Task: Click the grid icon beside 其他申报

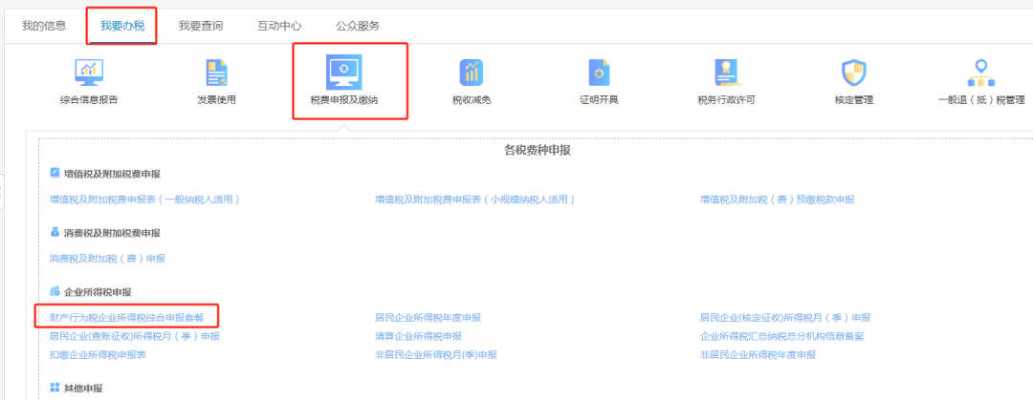Action: click(55, 389)
